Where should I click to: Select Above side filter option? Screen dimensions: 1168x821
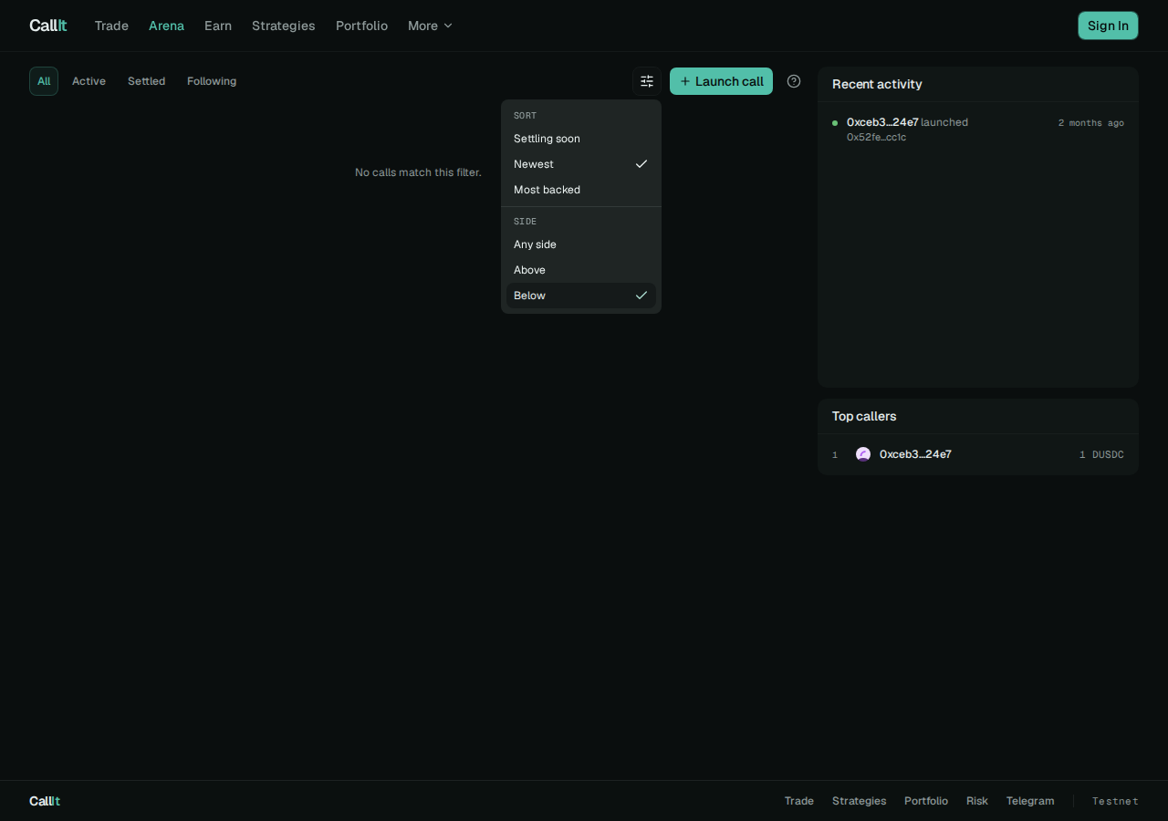pyautogui.click(x=581, y=270)
